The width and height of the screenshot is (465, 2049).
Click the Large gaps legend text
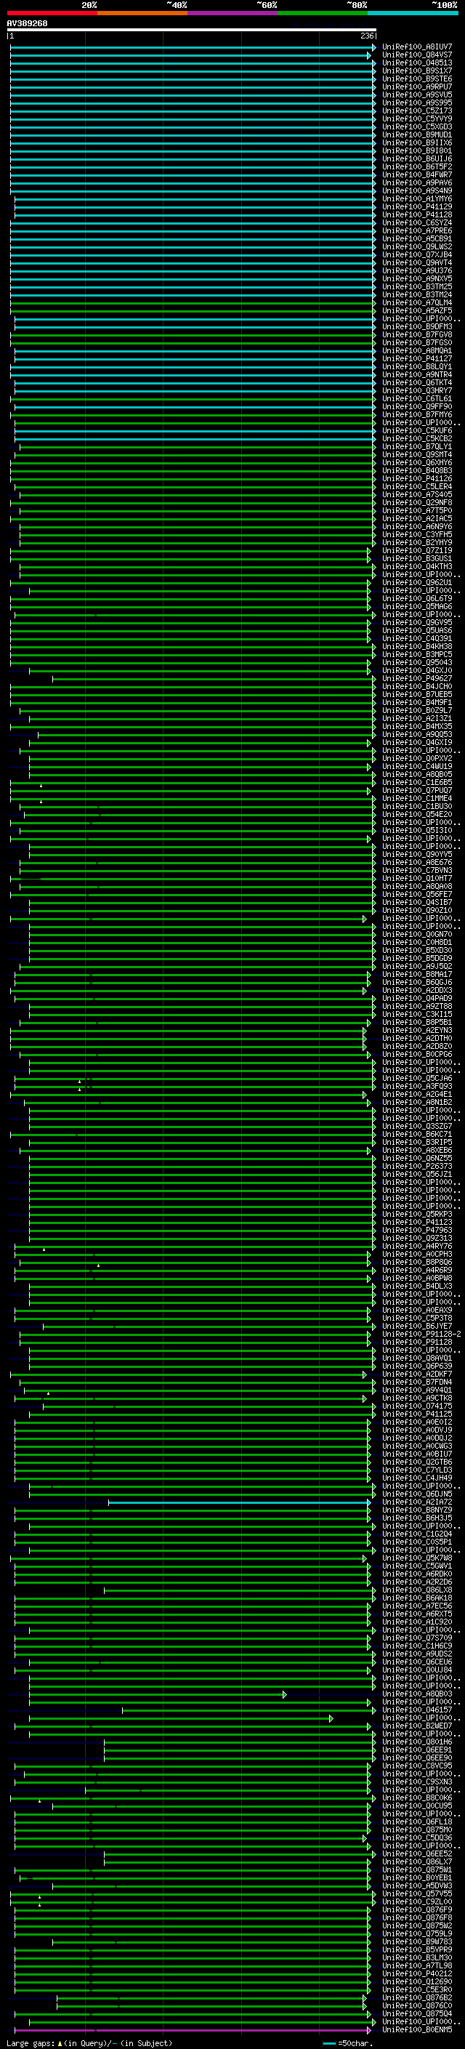[x=89, y=2043]
